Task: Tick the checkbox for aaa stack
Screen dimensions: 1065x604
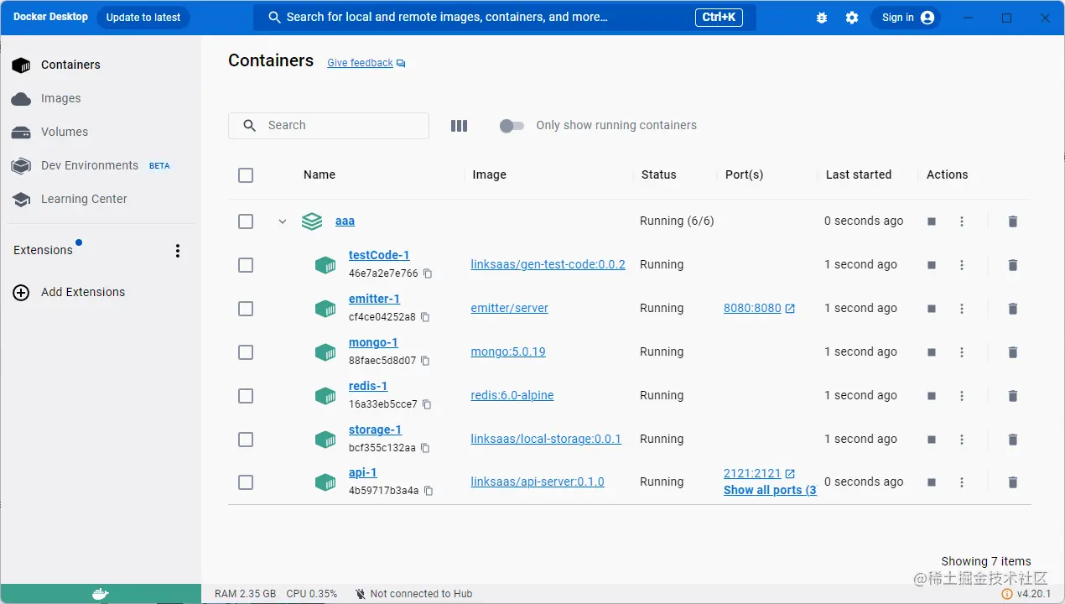Action: coord(246,221)
